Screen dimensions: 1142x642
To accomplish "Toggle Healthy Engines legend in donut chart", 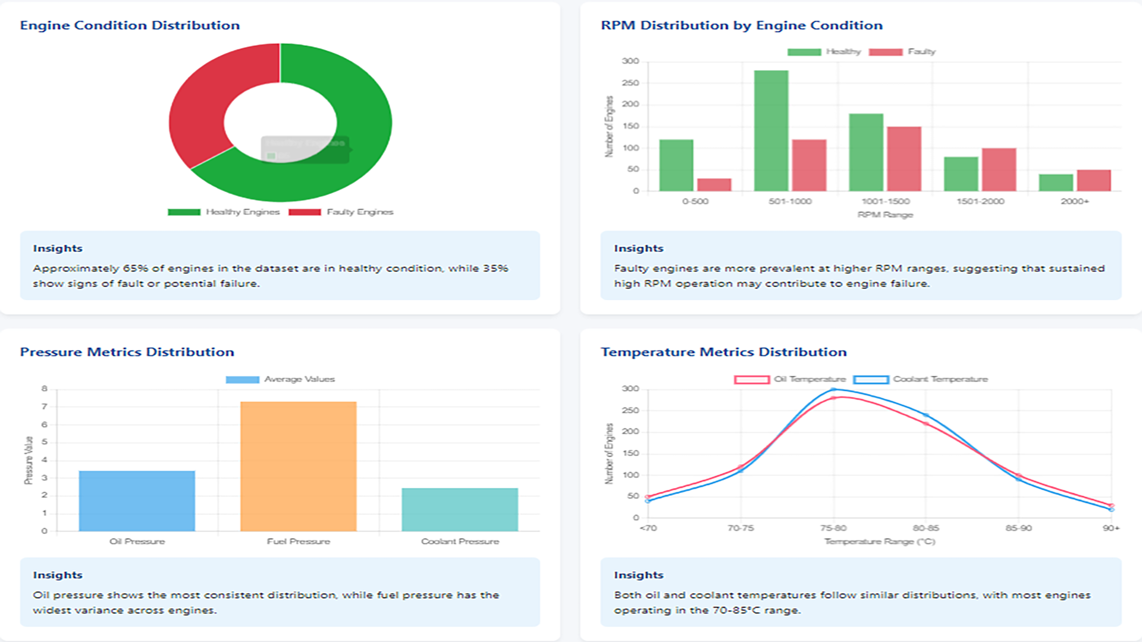I will (x=224, y=212).
